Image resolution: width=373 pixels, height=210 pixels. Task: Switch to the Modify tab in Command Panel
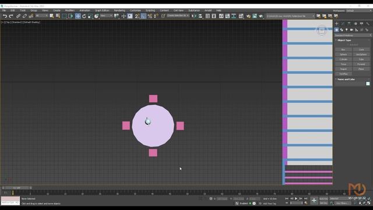point(343,23)
